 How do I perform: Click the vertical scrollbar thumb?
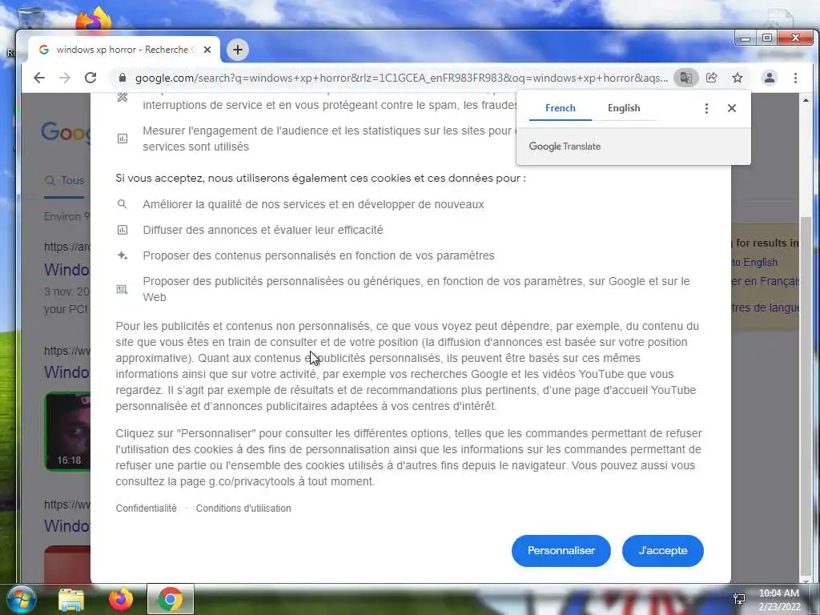coord(806,395)
